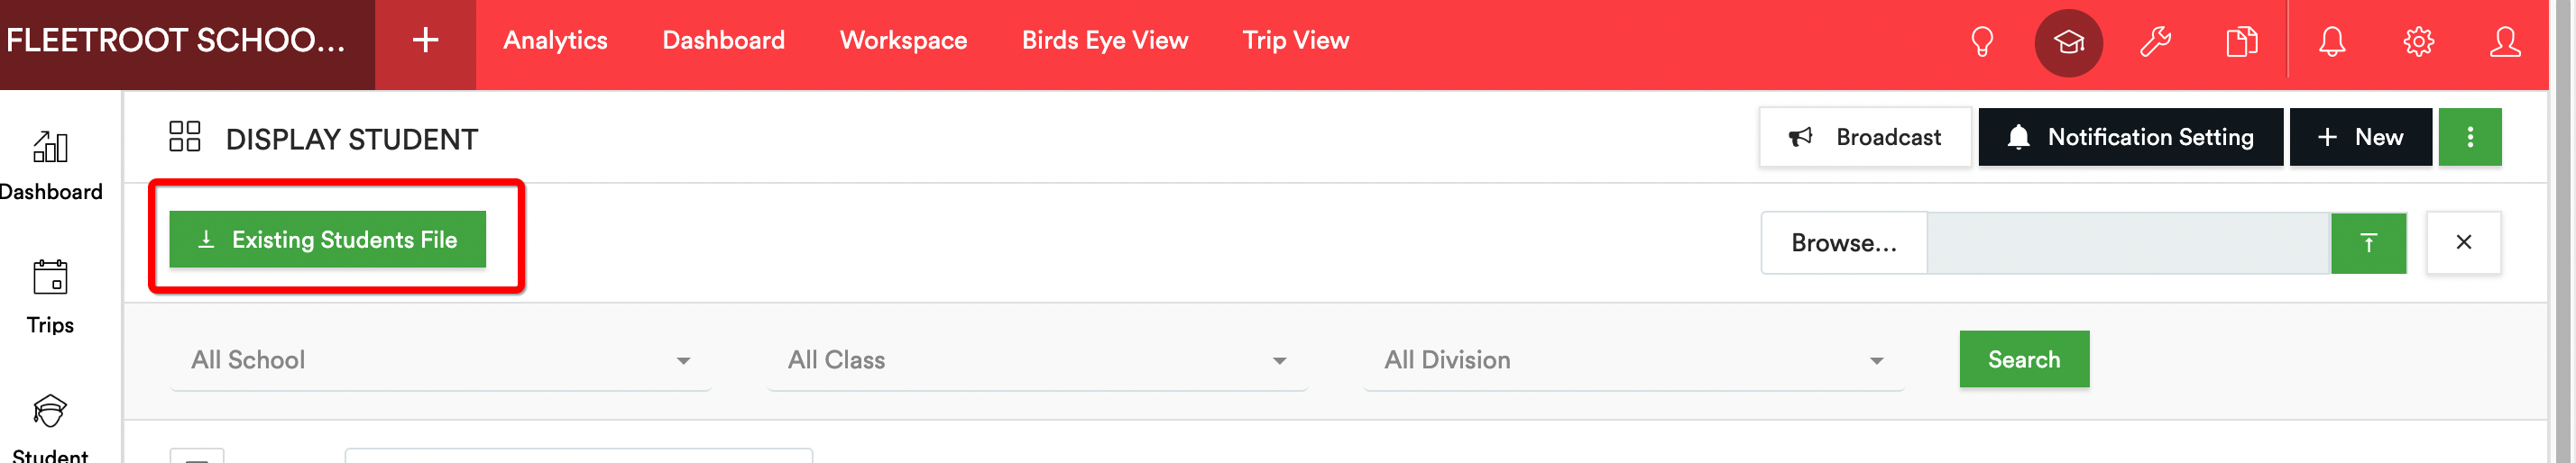The image size is (2576, 463).
Task: Click the Existing Students File button
Action: pos(328,240)
